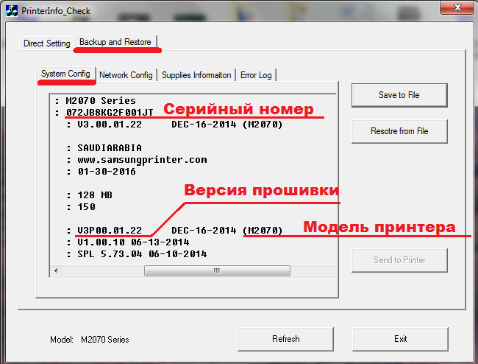Select the Backup and Restore tab
Viewport: 478px width, 364px height.
[115, 42]
